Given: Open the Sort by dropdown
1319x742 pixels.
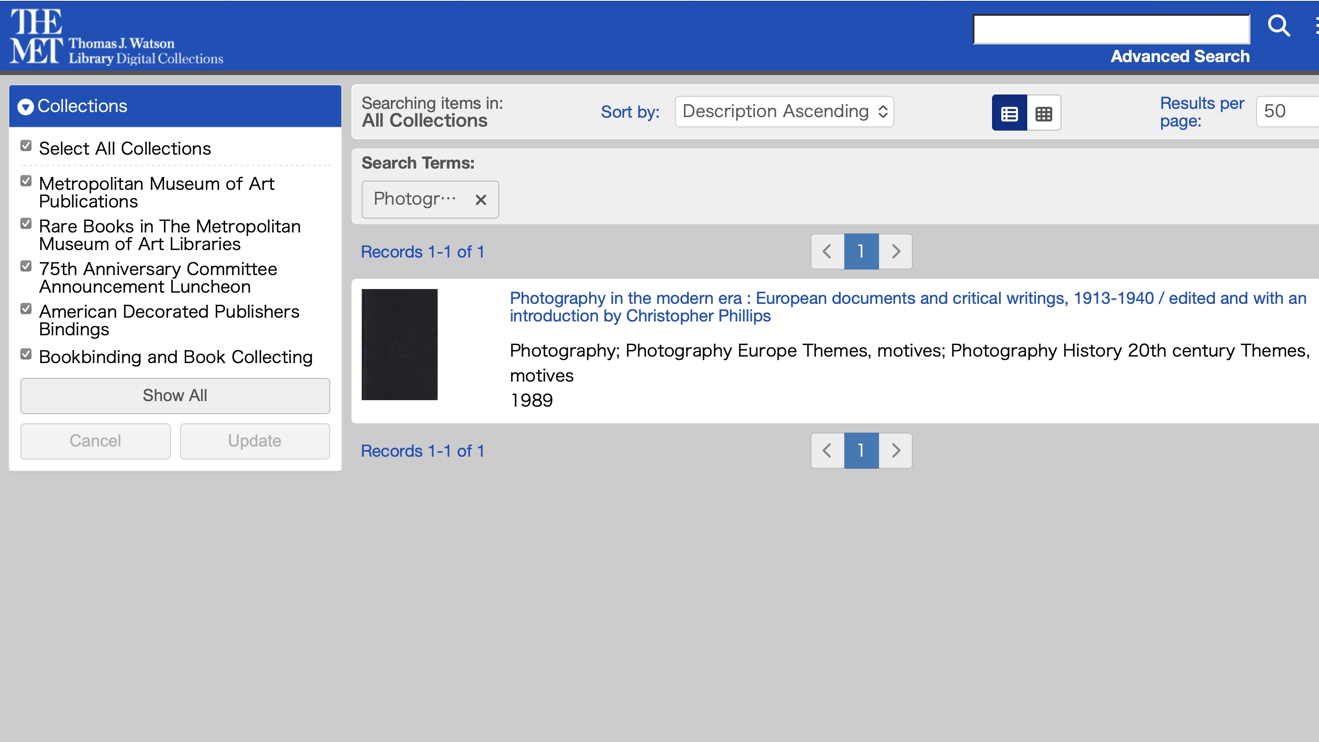Looking at the screenshot, I should tap(784, 112).
